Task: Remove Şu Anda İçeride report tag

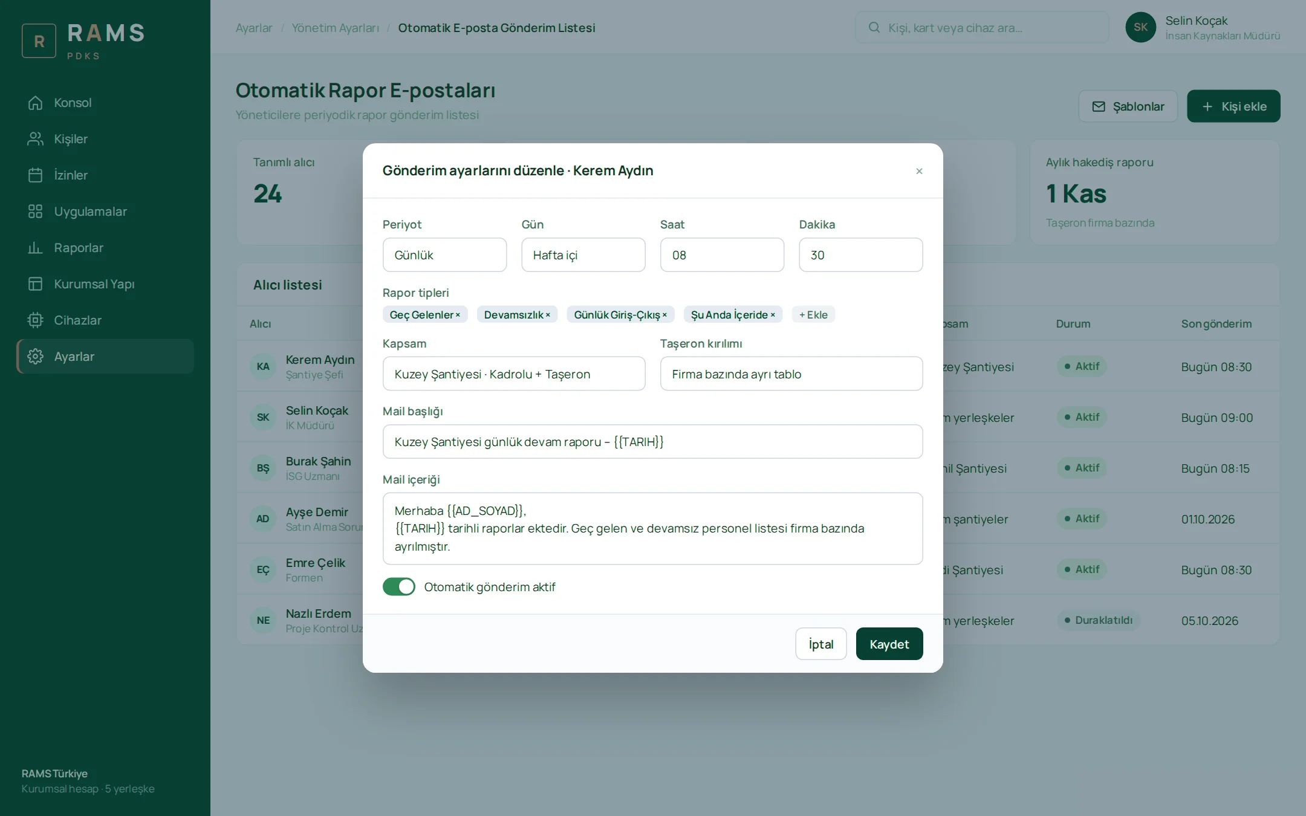Action: (x=773, y=315)
